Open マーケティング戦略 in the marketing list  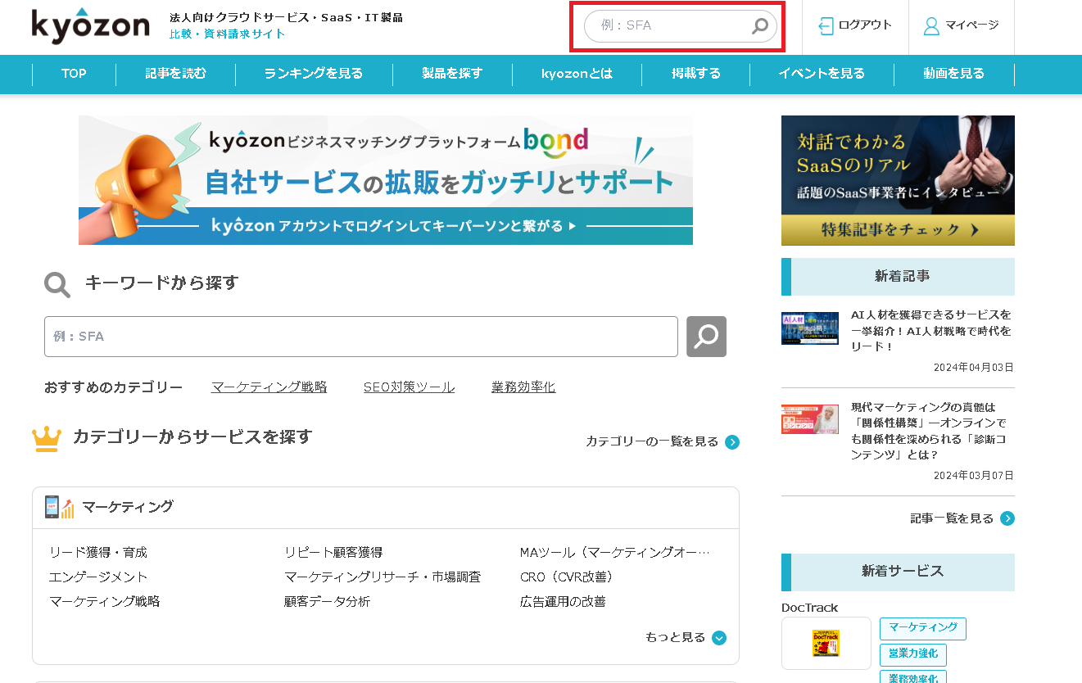pos(105,602)
